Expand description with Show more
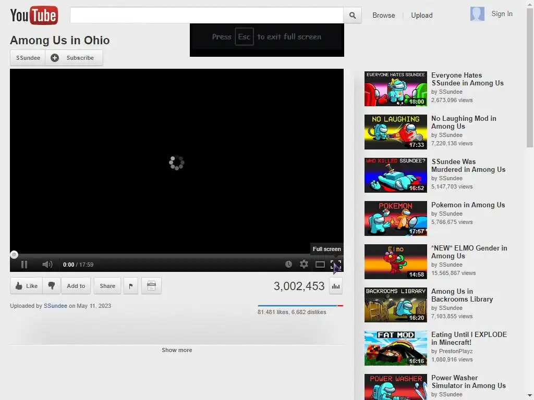This screenshot has height=400, width=534. pyautogui.click(x=177, y=350)
